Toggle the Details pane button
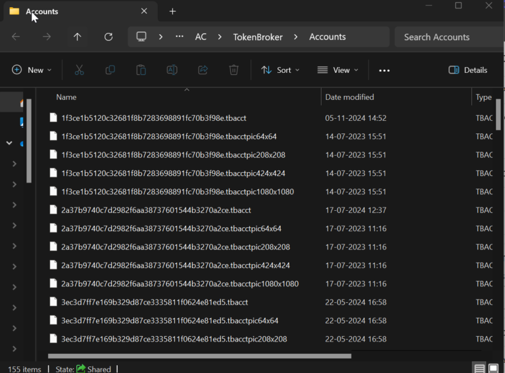This screenshot has width=505, height=373. tap(468, 70)
